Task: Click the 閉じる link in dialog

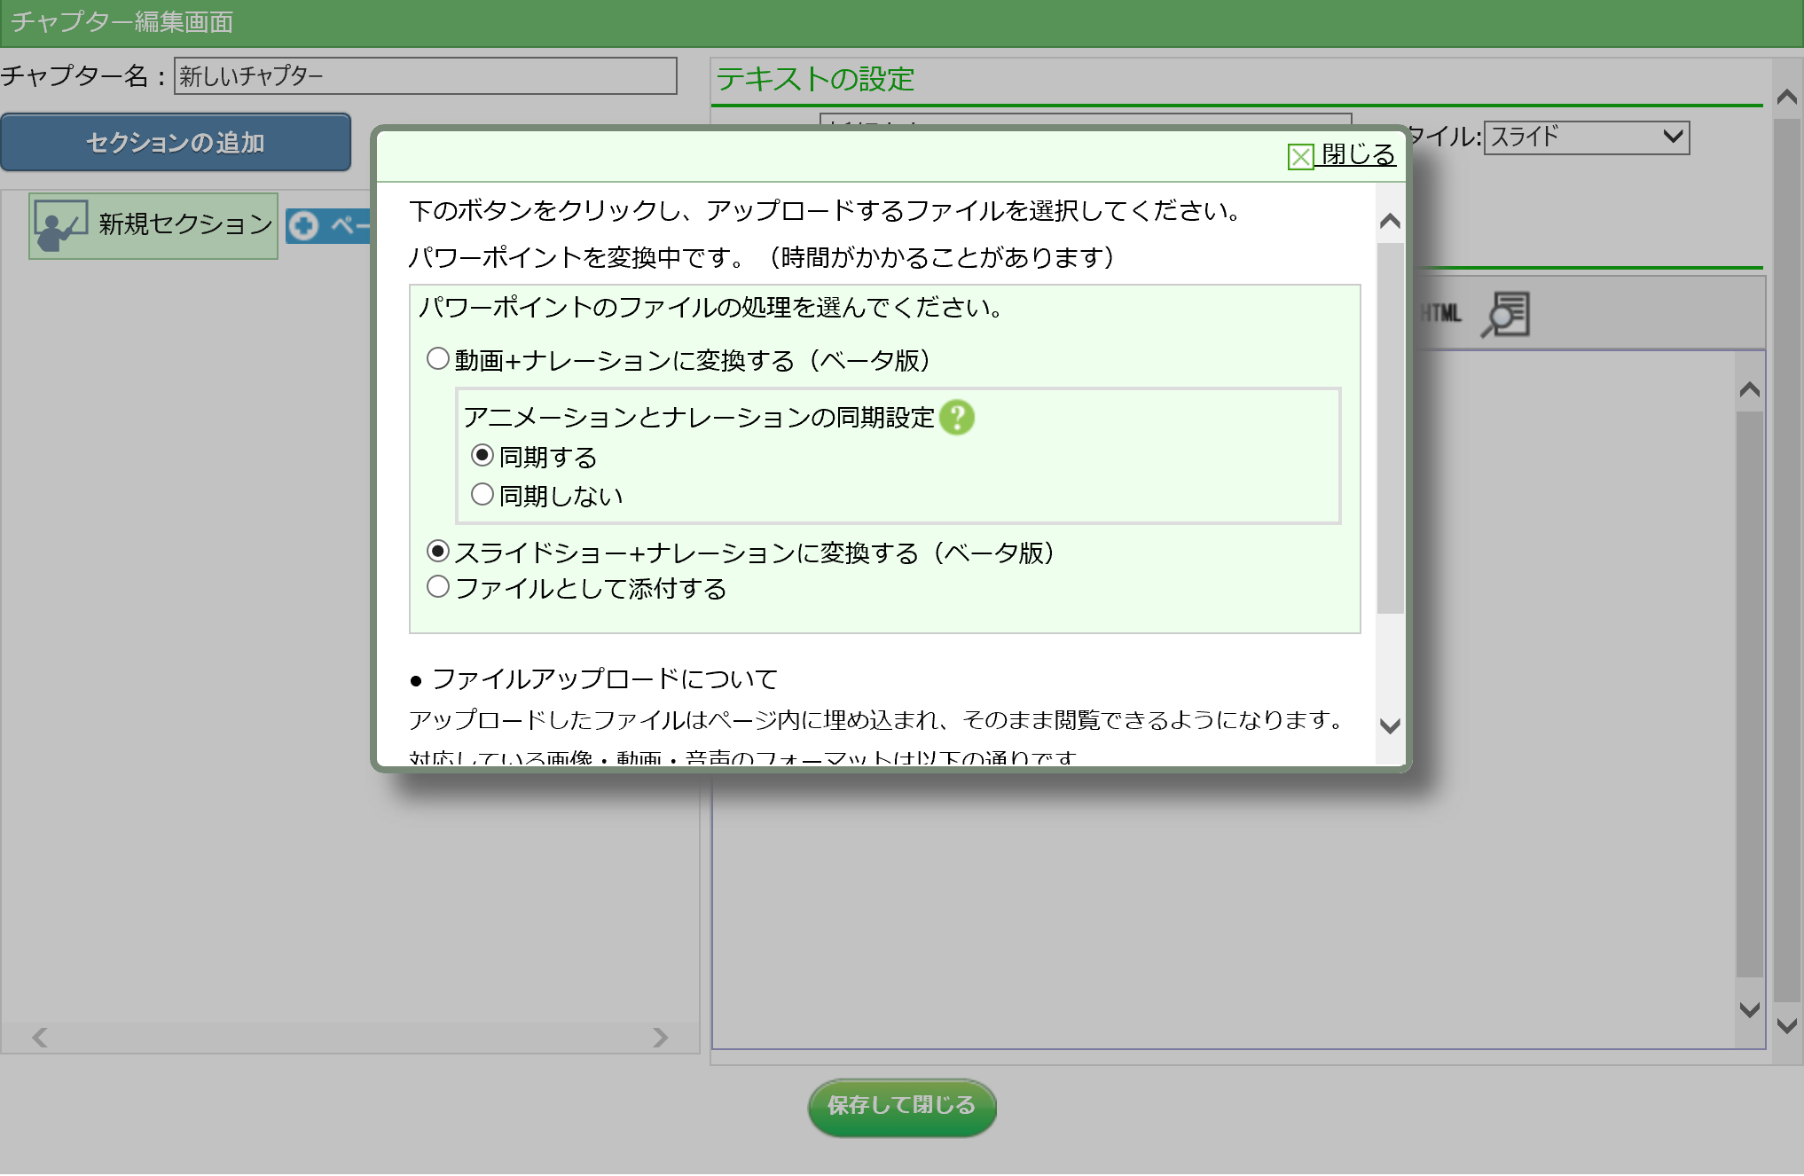Action: pyautogui.click(x=1358, y=154)
